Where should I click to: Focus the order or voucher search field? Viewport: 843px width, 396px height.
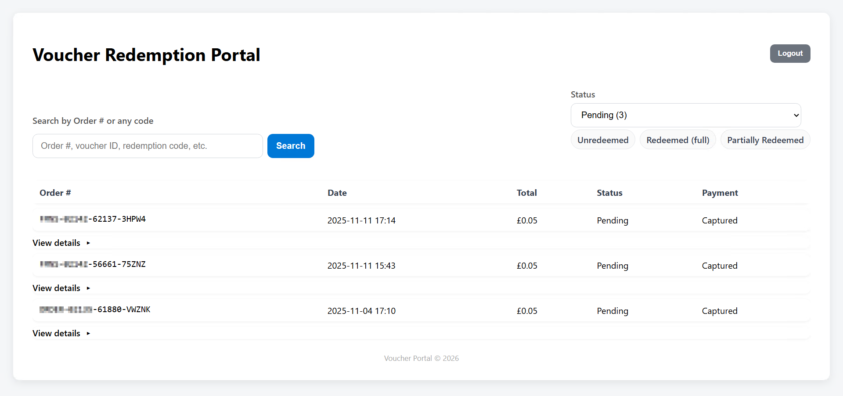pos(148,146)
